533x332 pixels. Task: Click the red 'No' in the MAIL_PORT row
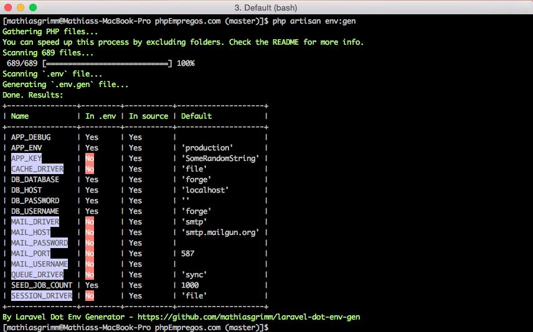pos(90,253)
